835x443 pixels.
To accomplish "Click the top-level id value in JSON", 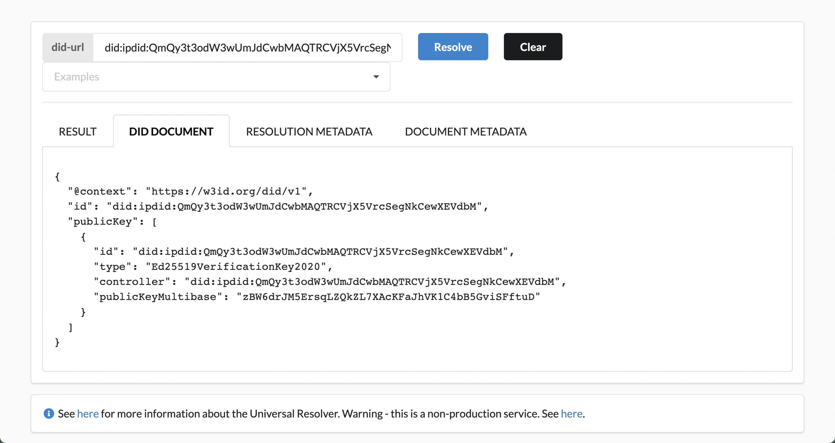I will (294, 206).
